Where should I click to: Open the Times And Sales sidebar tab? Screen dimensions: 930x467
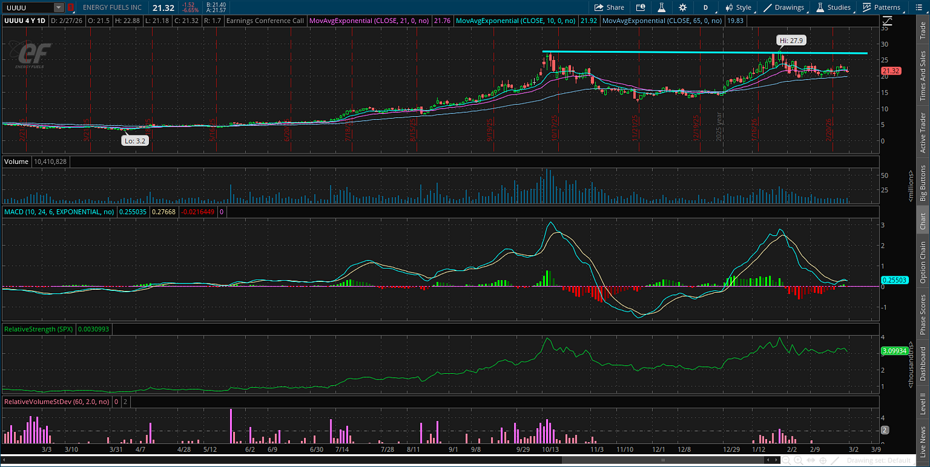(x=922, y=76)
